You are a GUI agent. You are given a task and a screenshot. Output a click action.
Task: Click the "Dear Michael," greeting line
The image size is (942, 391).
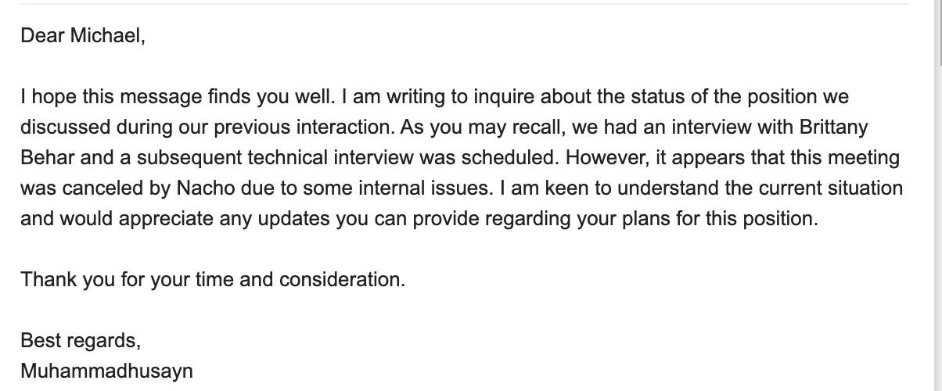(x=83, y=36)
